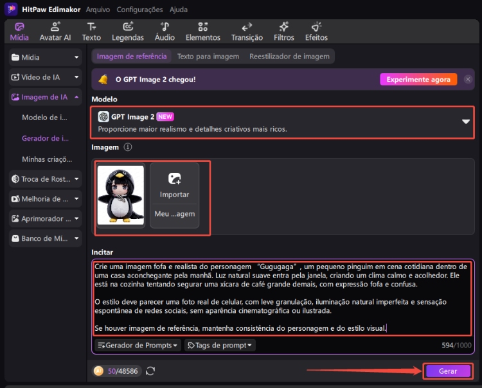Viewport: 482px width, 388px height.
Task: Click the Gerar button
Action: [x=448, y=371]
